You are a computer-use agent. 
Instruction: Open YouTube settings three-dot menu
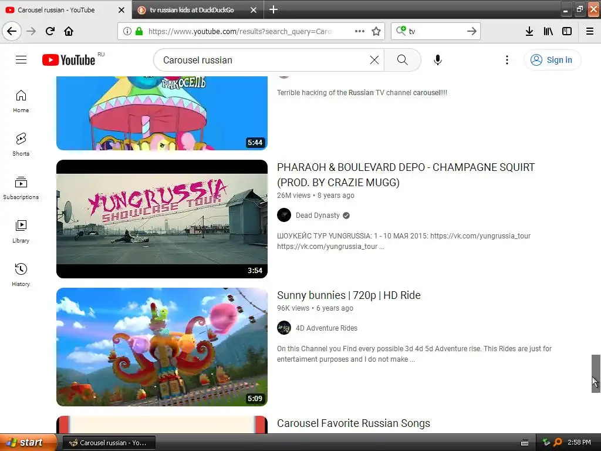click(x=507, y=60)
